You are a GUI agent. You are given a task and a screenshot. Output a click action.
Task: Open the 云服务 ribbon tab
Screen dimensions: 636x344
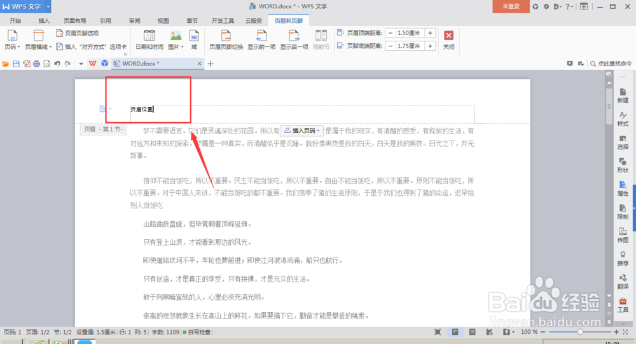tap(254, 21)
